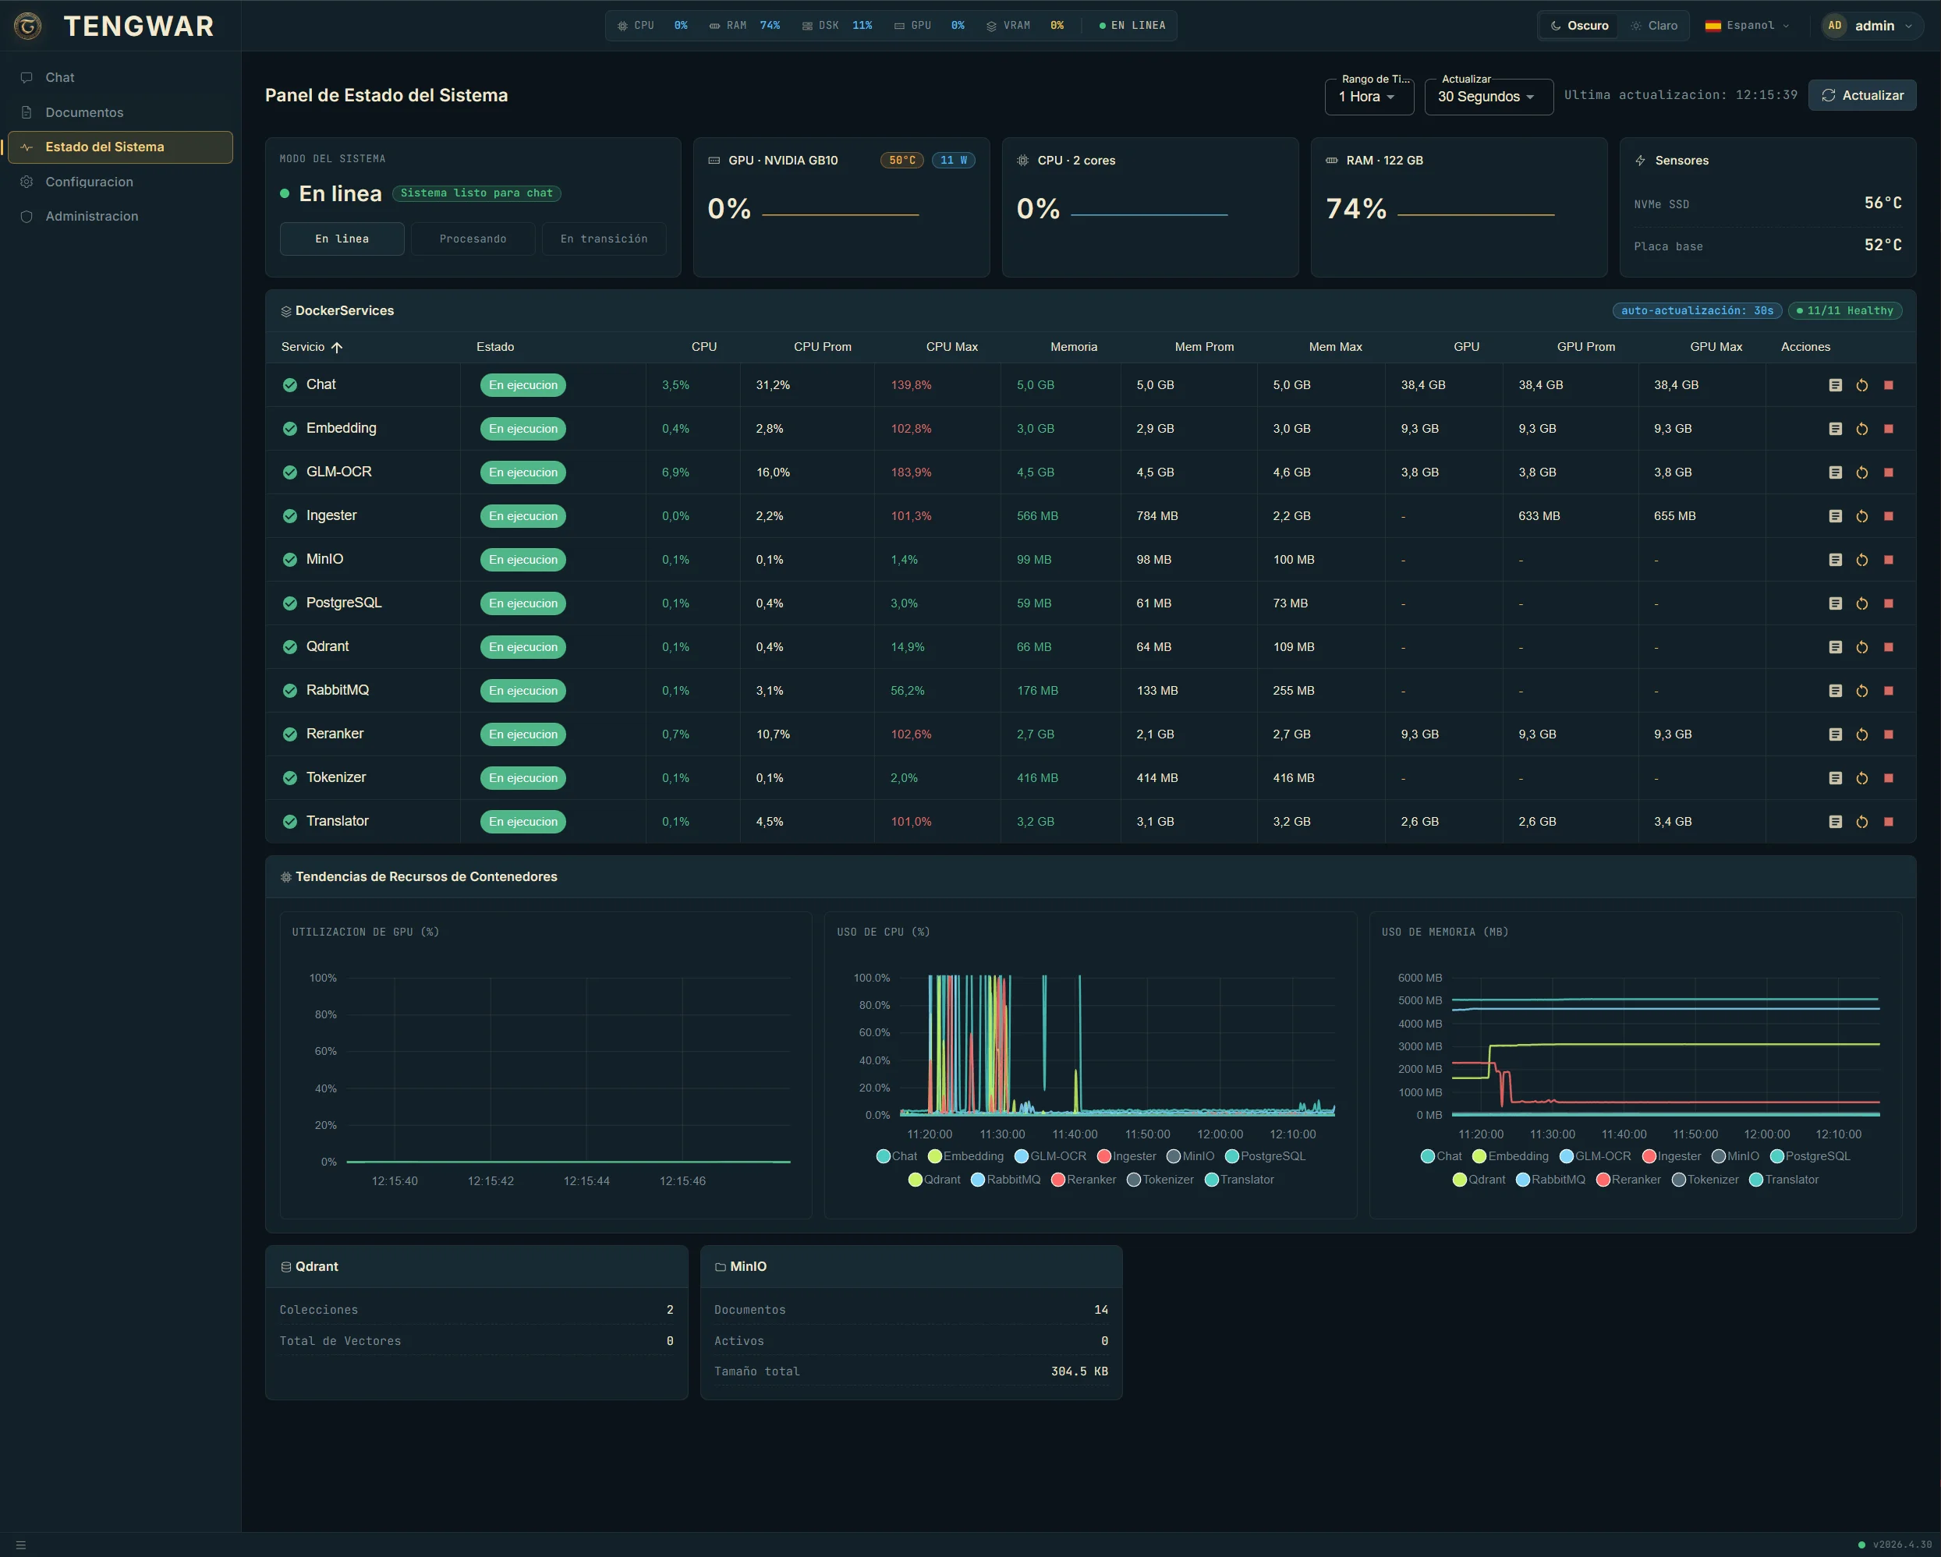The width and height of the screenshot is (1941, 1557).
Task: Click the GPU 0% usage bar
Action: click(840, 215)
